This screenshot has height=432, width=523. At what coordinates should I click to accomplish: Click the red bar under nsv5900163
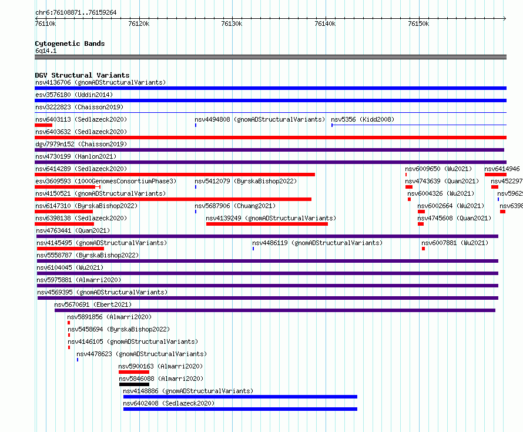[x=134, y=372]
